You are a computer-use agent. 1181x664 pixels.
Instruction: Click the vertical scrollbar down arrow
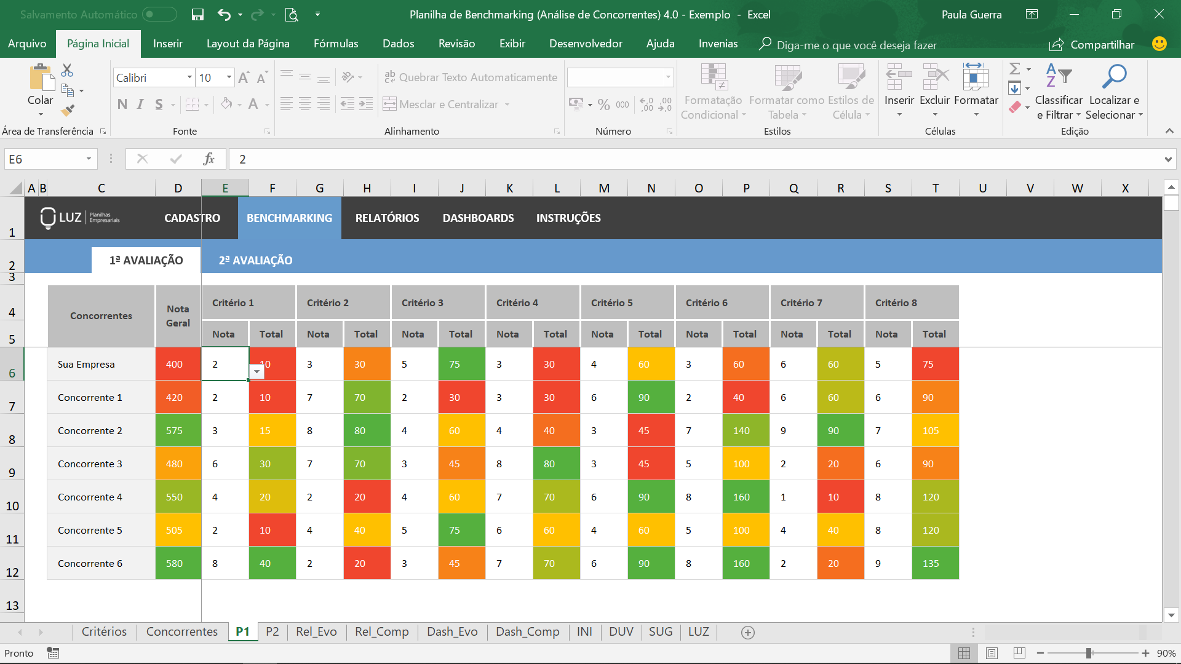pos(1171,615)
